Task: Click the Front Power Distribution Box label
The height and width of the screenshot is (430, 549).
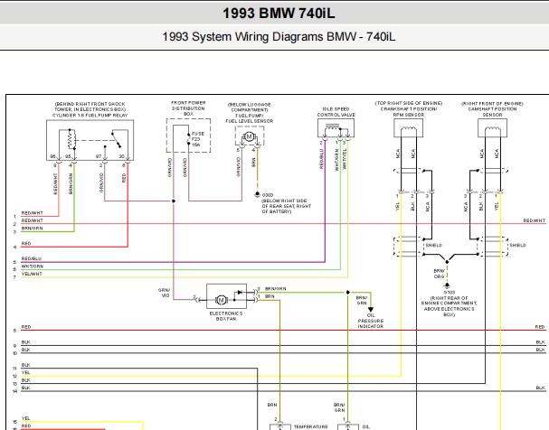Action: tap(188, 108)
